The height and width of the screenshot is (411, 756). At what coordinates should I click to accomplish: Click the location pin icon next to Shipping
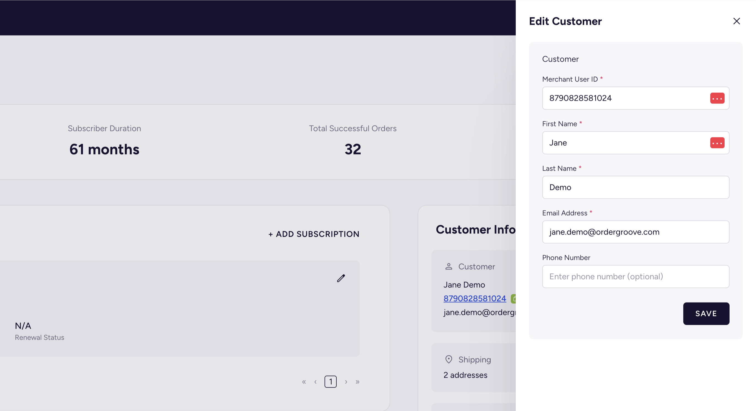(449, 360)
